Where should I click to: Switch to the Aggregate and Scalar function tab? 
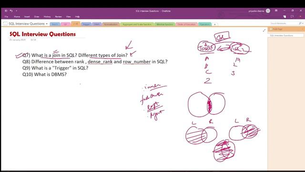[137, 24]
